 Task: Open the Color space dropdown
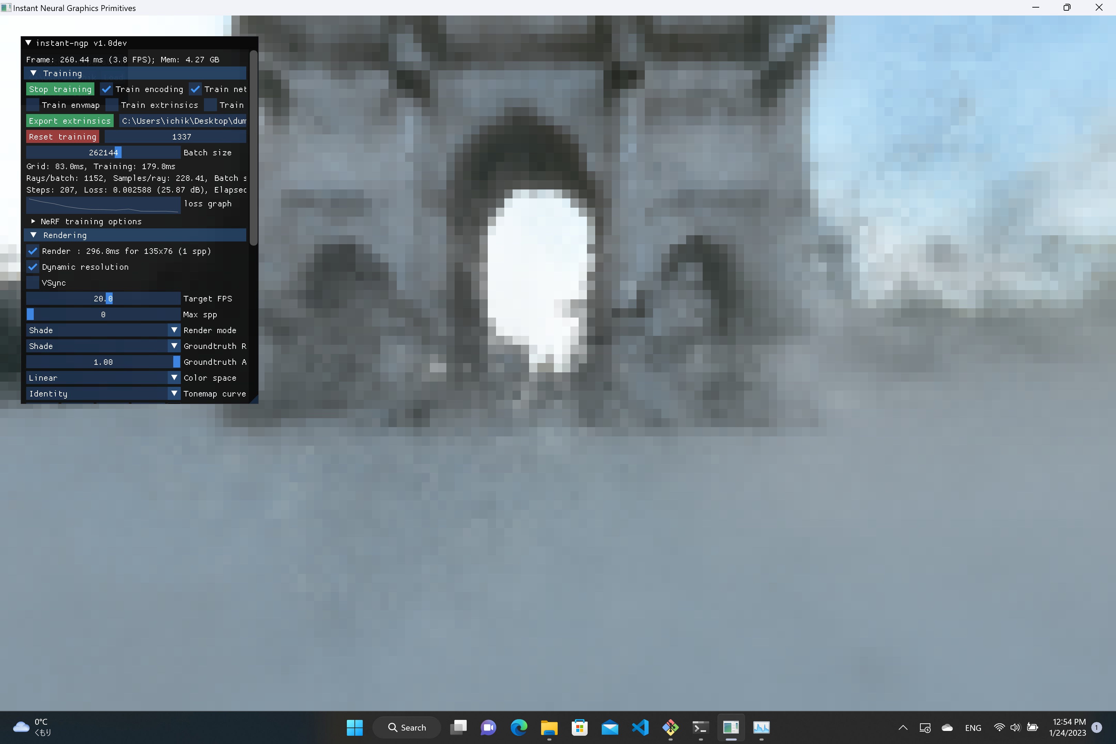tap(103, 378)
